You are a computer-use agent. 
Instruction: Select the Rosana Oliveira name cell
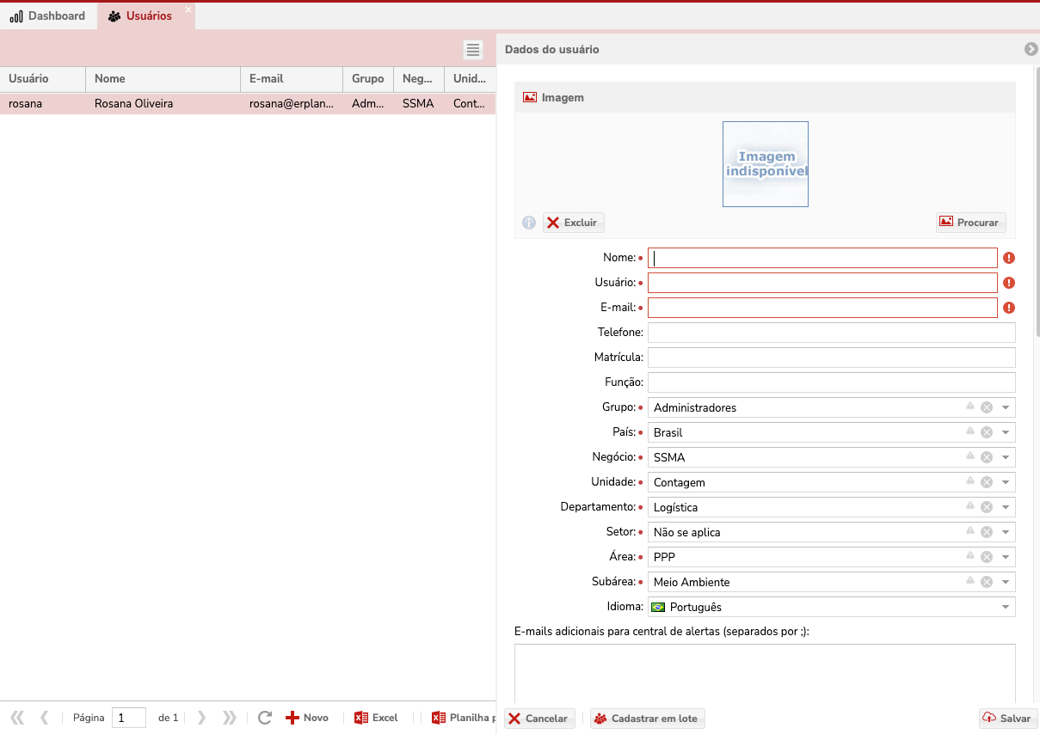click(x=163, y=104)
